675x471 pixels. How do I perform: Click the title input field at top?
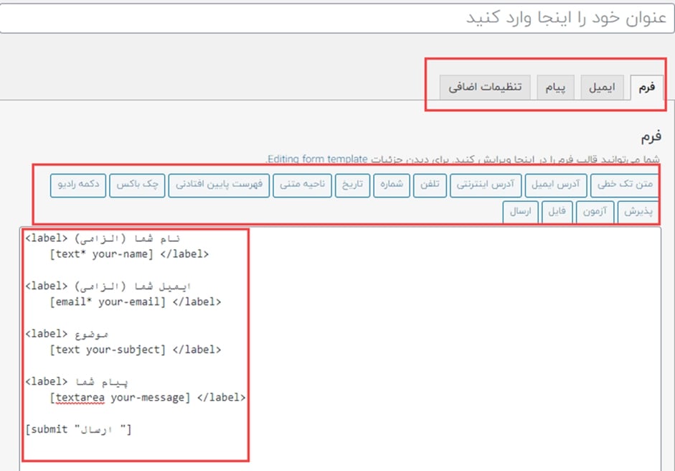point(337,18)
